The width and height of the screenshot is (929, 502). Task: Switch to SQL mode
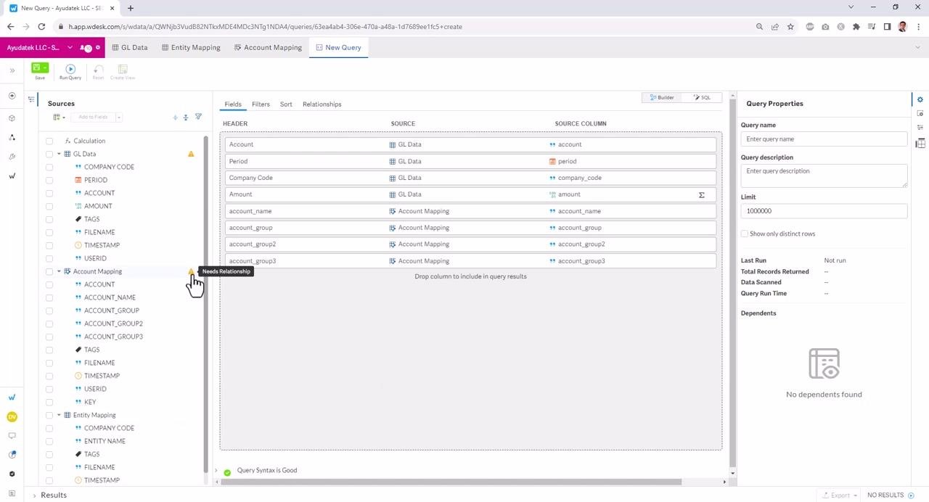pos(702,97)
